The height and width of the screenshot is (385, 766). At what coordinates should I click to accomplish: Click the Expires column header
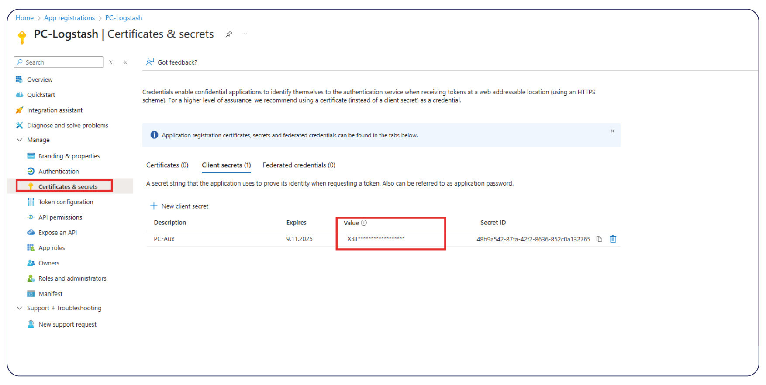coord(296,223)
